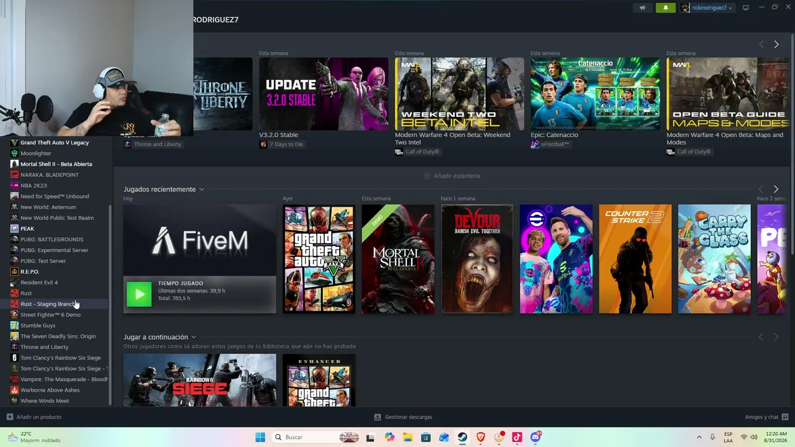Open the TikTok taskbar icon
The height and width of the screenshot is (447, 795).
point(517,437)
